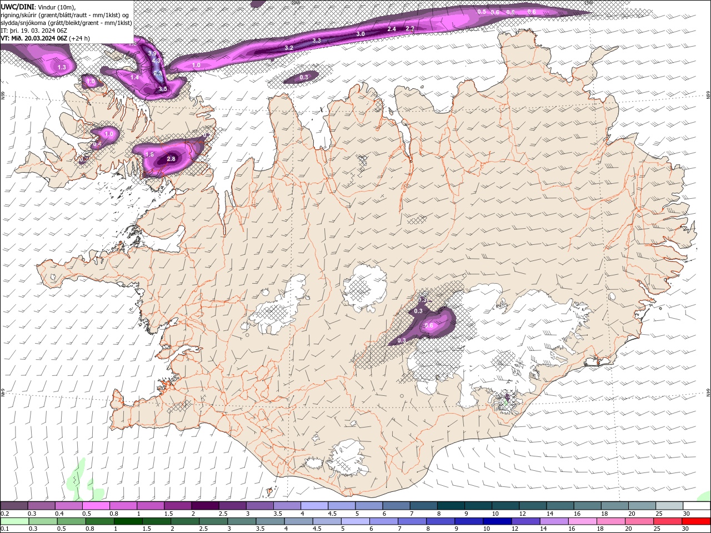Click the 2.8 snowfall value on the map

[171, 159]
